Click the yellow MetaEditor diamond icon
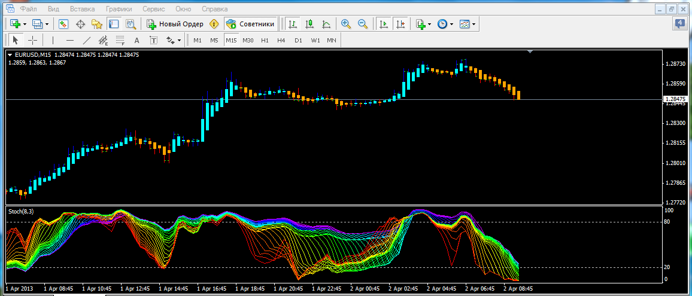The width and height of the screenshot is (692, 296). 214,24
